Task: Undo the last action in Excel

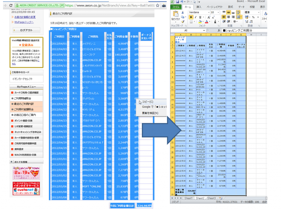Action: 182,2
